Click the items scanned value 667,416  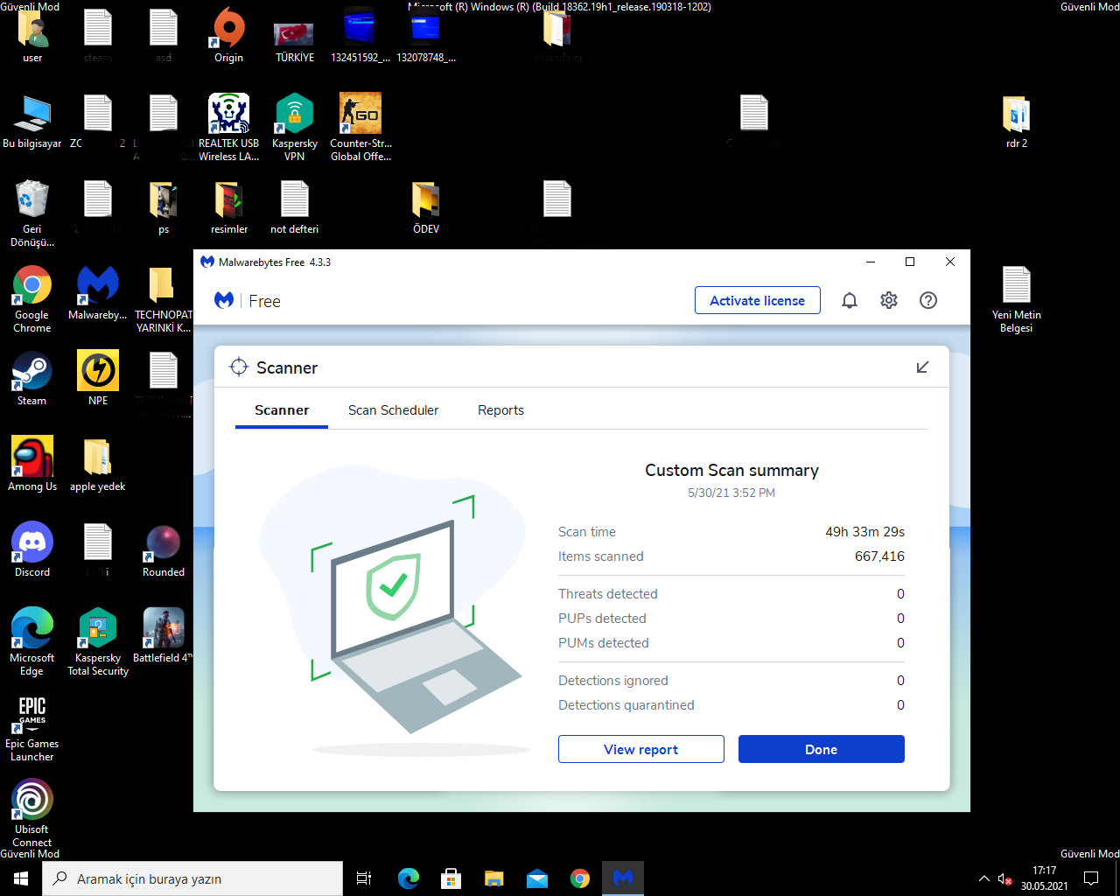879,556
